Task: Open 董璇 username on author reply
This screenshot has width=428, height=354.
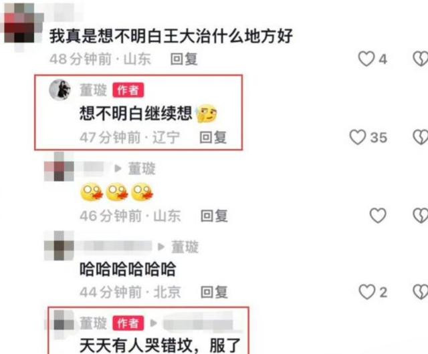Action: 93,90
